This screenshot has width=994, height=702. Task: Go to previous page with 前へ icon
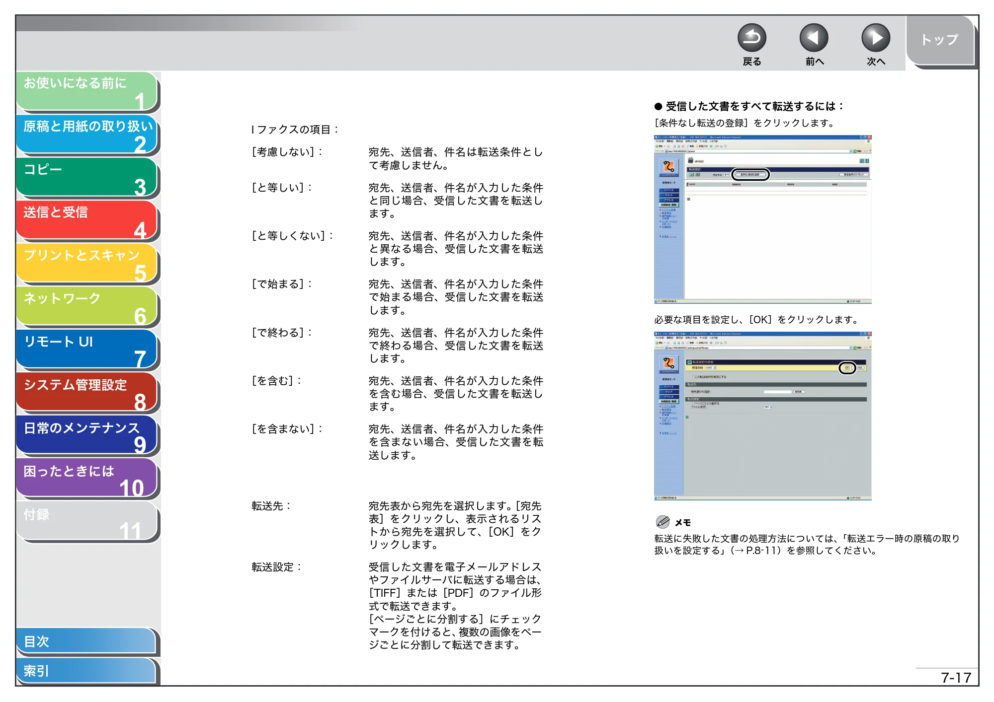click(x=814, y=38)
